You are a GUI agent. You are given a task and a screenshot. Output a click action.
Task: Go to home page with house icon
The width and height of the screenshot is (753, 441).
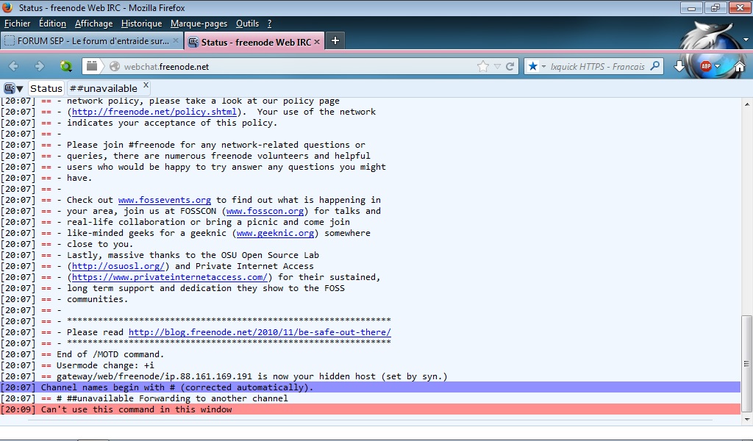[x=740, y=67]
